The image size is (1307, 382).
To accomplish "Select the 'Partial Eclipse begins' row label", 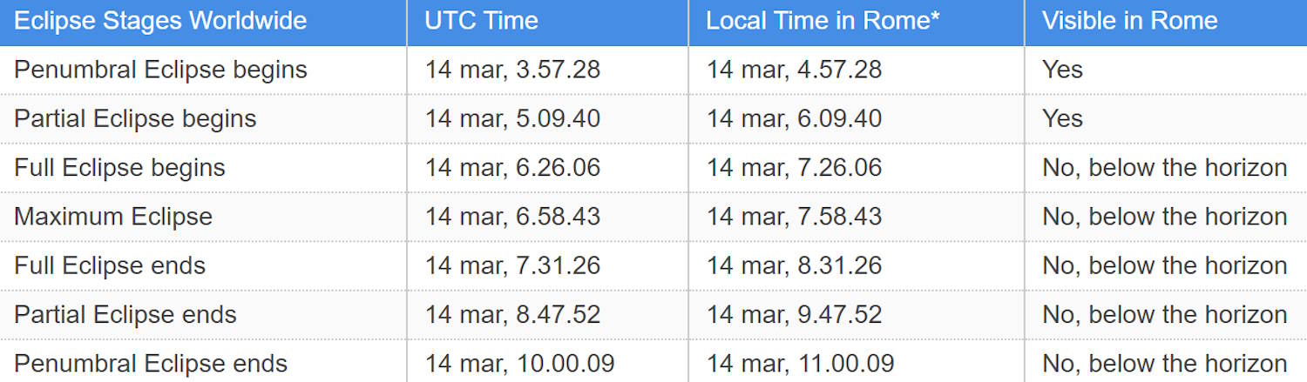I will click(135, 118).
